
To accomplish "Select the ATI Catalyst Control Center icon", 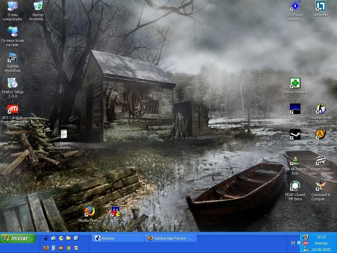I will (13, 109).
